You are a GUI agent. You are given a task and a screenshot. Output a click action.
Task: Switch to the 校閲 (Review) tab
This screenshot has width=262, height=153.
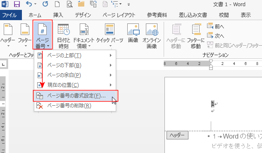(x=224, y=15)
